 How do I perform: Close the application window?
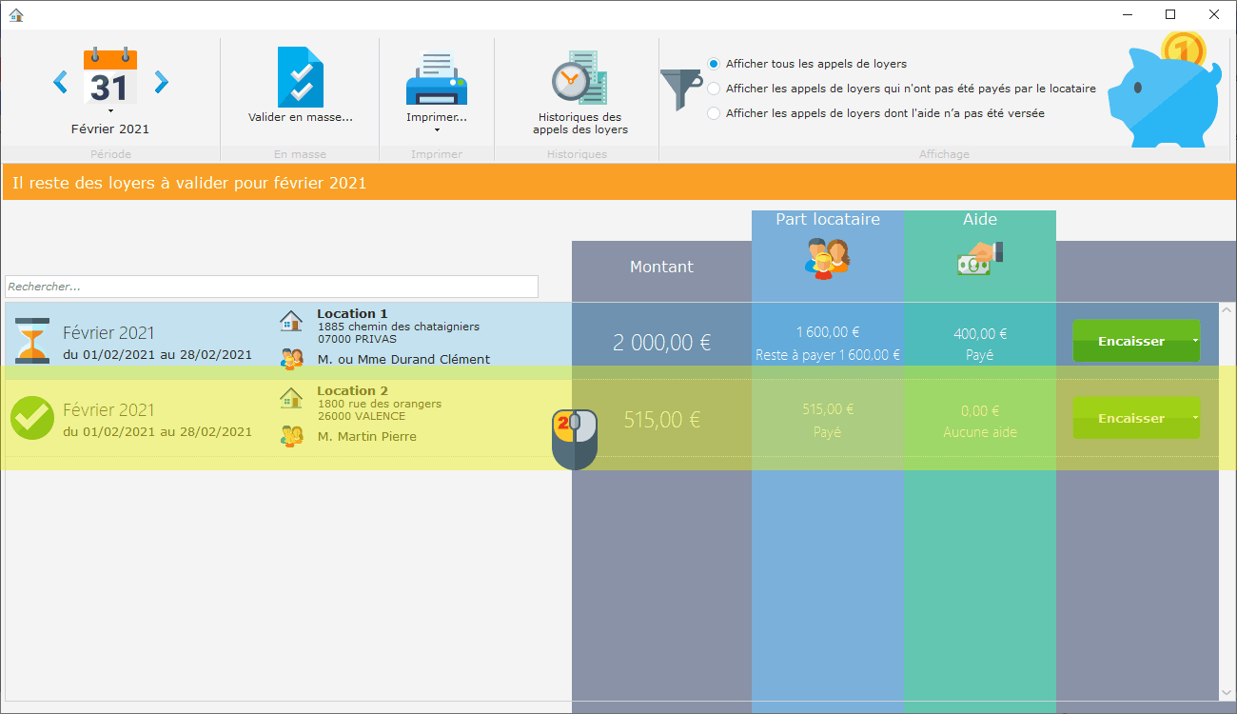coord(1213,14)
